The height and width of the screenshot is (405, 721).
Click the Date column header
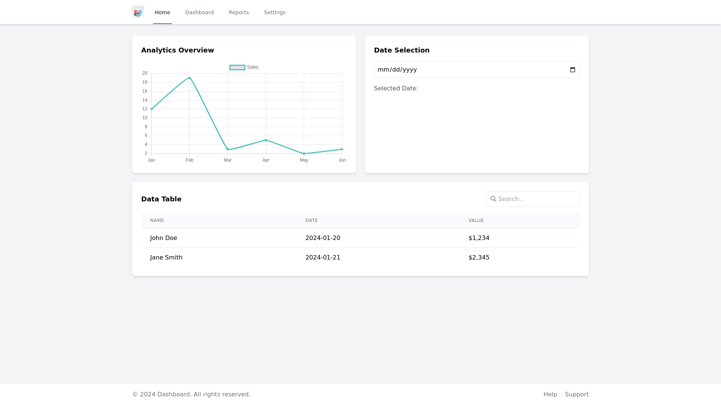[x=311, y=220]
